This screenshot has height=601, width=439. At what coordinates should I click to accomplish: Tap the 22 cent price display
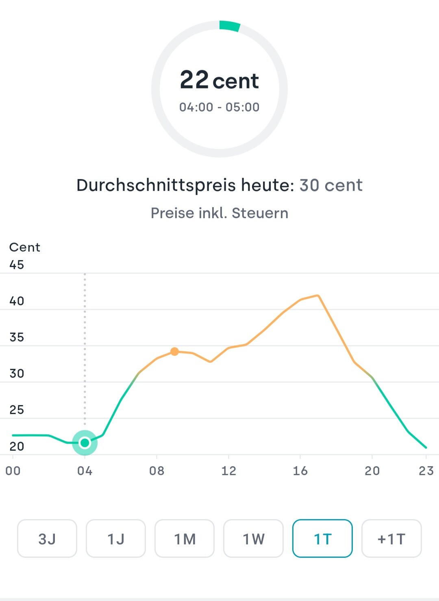pos(219,80)
